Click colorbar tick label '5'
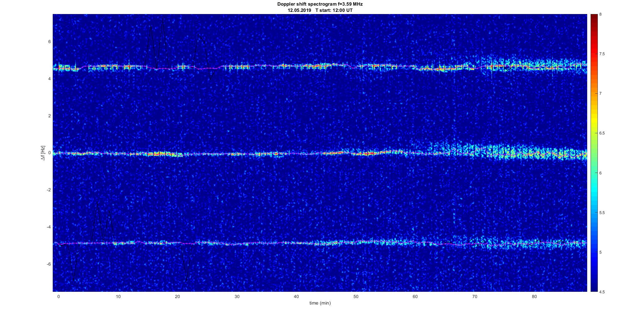The height and width of the screenshot is (313, 624). (600, 252)
